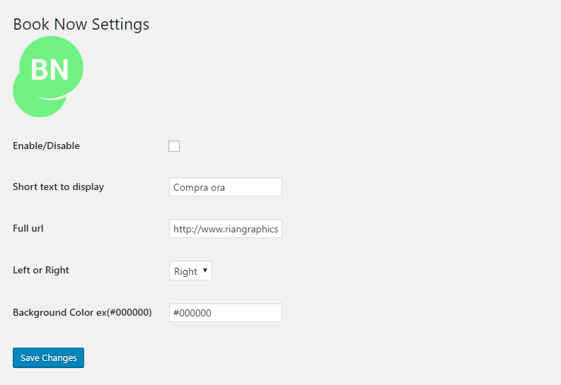Open the Left or Right dropdown
The height and width of the screenshot is (385, 561).
tap(190, 271)
